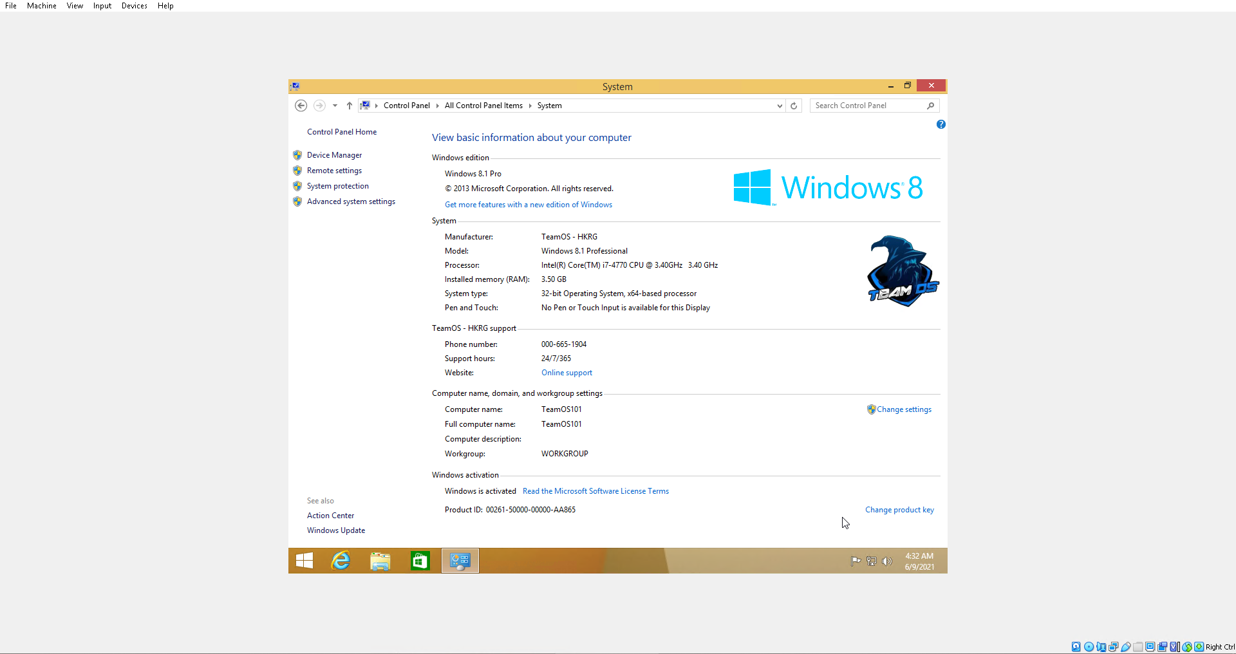Open the Input menu

[102, 6]
